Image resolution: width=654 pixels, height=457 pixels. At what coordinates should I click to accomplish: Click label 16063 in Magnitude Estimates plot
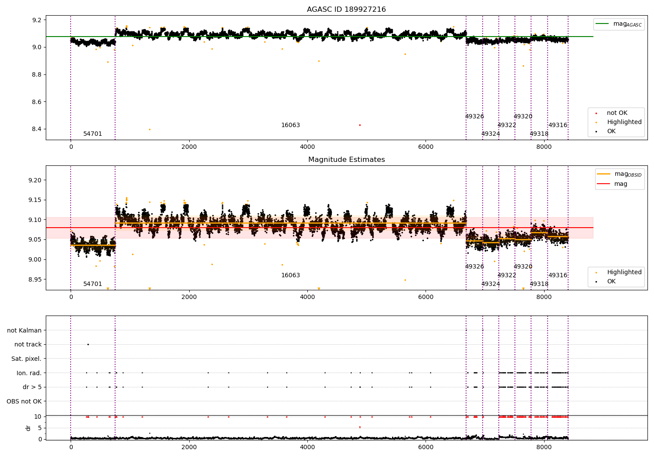click(x=290, y=276)
